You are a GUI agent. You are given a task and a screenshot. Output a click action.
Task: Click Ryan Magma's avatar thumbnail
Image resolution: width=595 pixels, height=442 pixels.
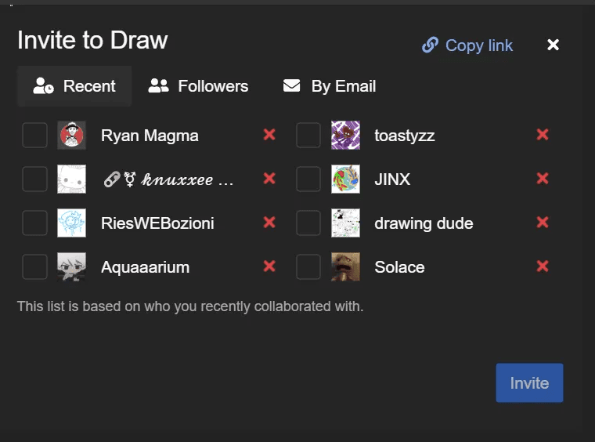click(x=72, y=135)
